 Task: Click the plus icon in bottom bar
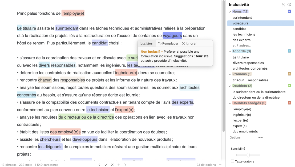pos(119,165)
